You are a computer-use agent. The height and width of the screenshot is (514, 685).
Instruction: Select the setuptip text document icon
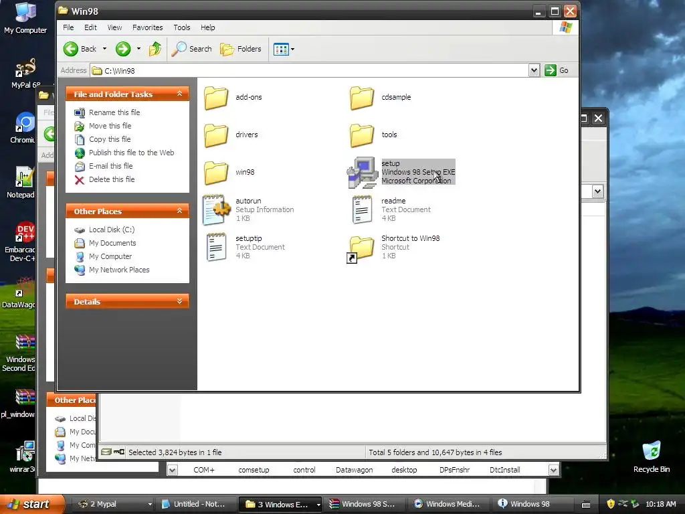[x=216, y=248]
